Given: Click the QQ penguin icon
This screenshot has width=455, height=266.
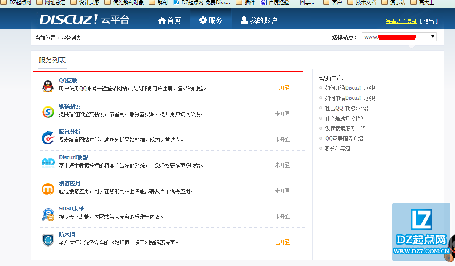Looking at the screenshot, I should [48, 86].
